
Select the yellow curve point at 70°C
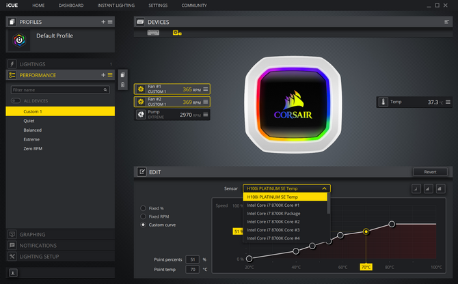366,231
